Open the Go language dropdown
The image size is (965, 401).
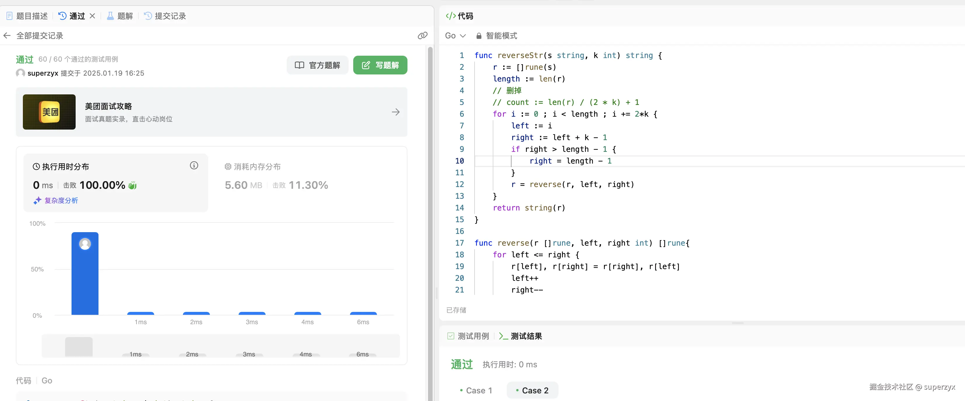(455, 35)
